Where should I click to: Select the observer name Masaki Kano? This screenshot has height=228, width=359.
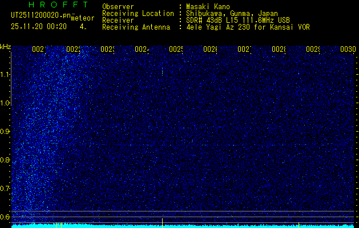208,7
